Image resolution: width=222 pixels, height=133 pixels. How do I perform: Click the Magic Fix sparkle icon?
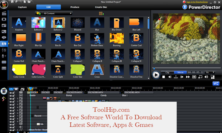(3, 99)
